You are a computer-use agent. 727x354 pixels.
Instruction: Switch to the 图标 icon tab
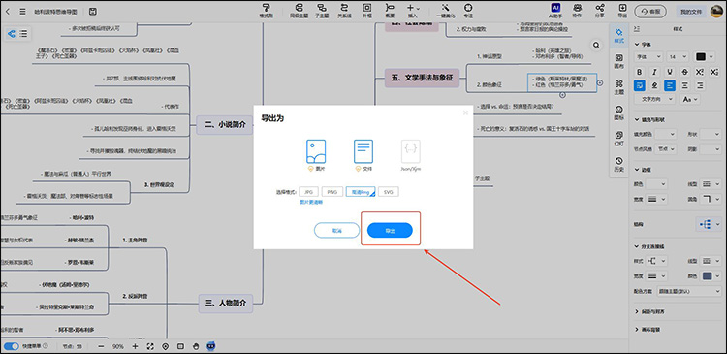point(618,113)
